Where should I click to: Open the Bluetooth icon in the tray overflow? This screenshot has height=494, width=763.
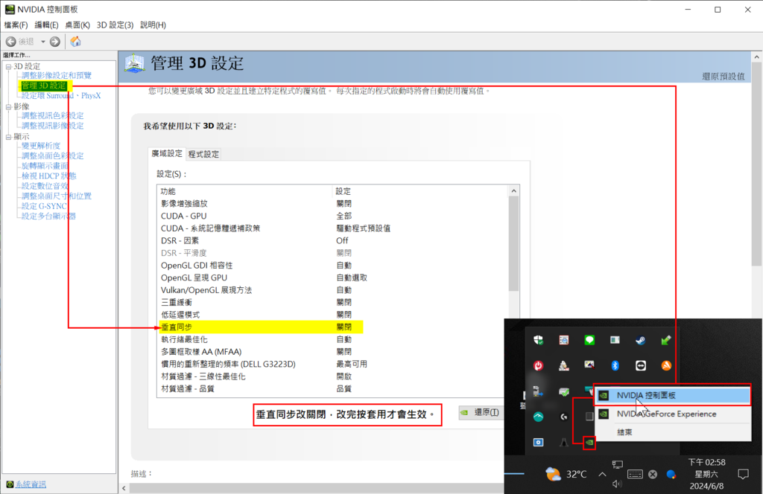pyautogui.click(x=615, y=365)
